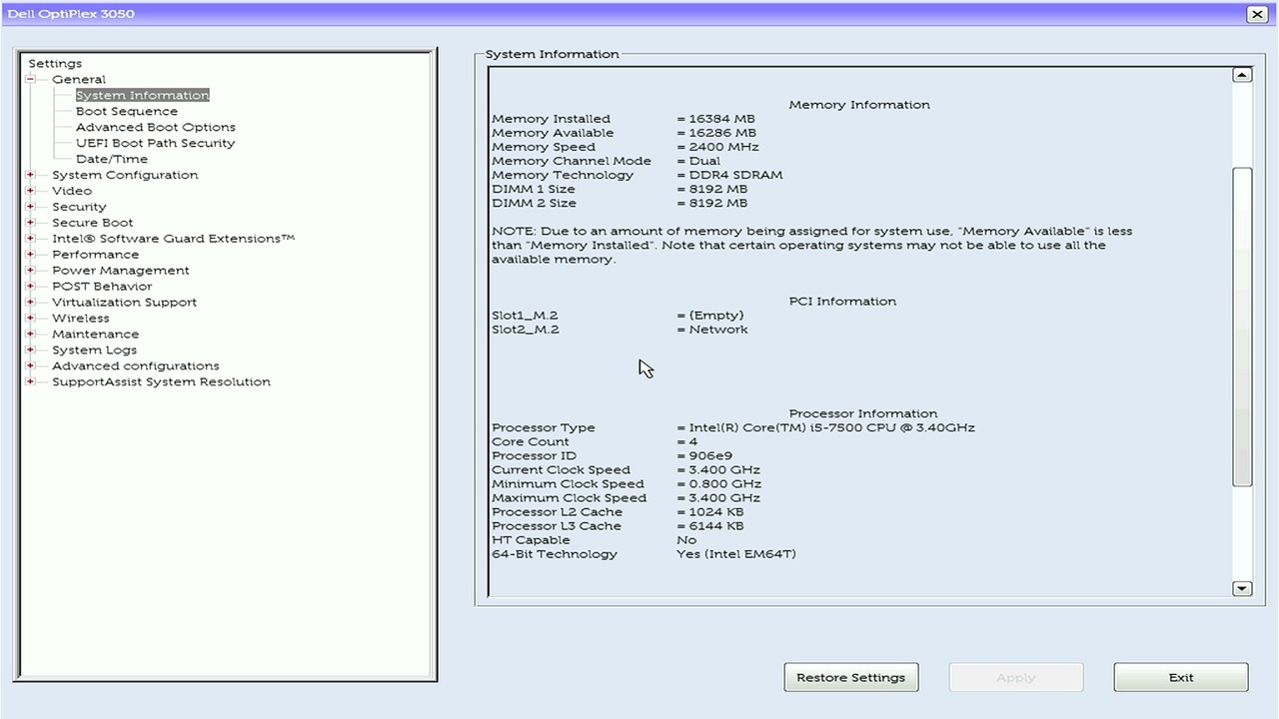This screenshot has height=719, width=1279.
Task: Expand Intel Software Guard Extensions node
Action: click(x=31, y=239)
